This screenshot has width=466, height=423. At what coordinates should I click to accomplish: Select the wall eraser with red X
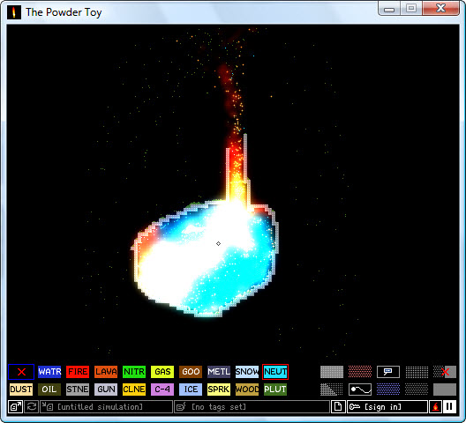click(445, 372)
